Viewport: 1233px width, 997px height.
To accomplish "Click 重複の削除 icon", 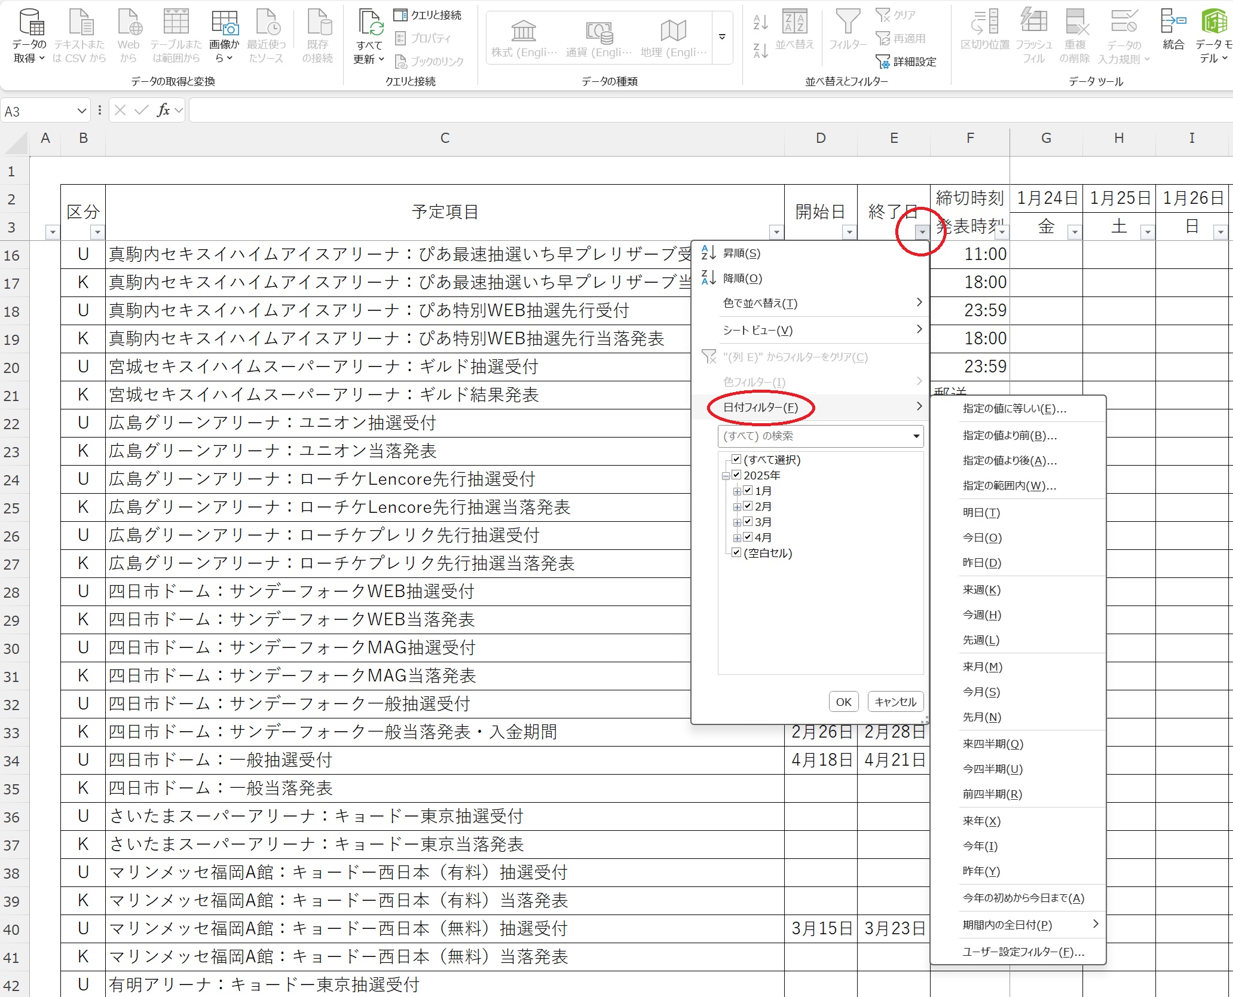I will [1075, 36].
